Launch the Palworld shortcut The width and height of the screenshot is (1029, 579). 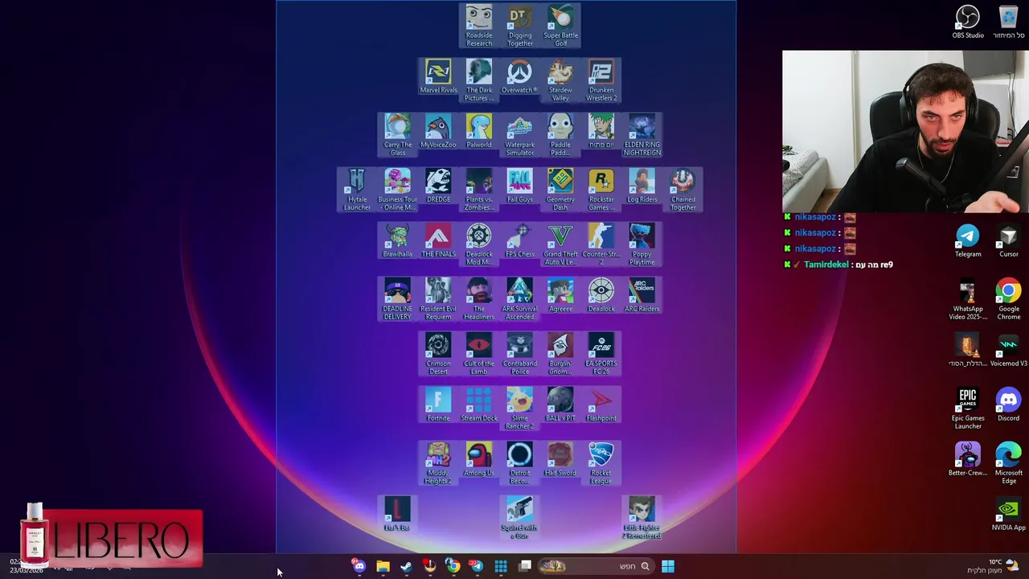(x=479, y=132)
